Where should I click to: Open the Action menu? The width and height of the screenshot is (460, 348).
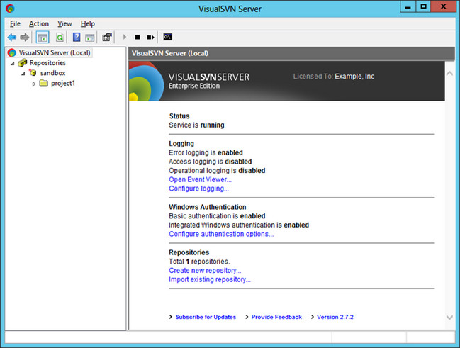point(39,24)
